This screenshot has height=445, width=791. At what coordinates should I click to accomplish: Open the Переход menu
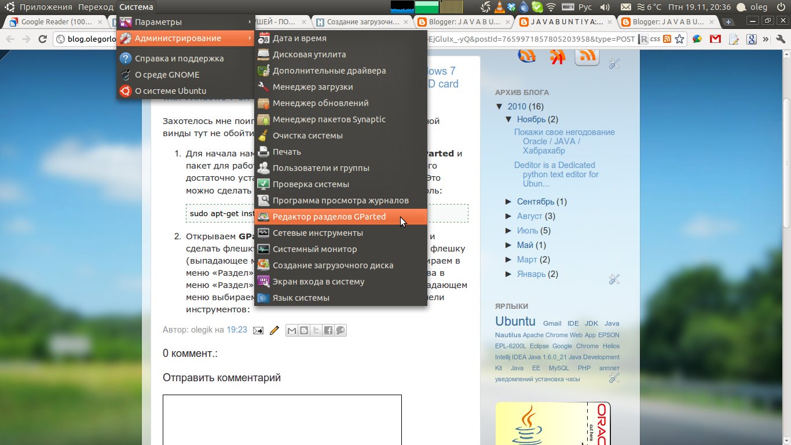(96, 7)
